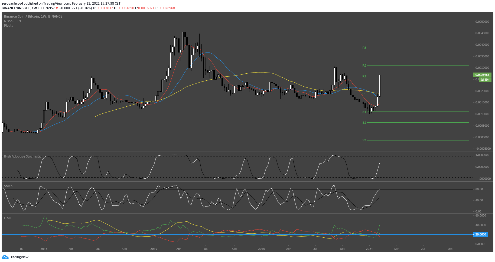
Task: Click the percent change (−6.16%) text
Action: click(x=85, y=8)
